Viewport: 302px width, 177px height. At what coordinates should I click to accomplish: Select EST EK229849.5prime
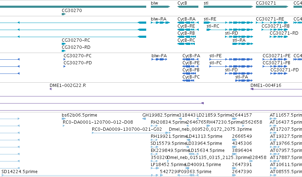coord(170,151)
